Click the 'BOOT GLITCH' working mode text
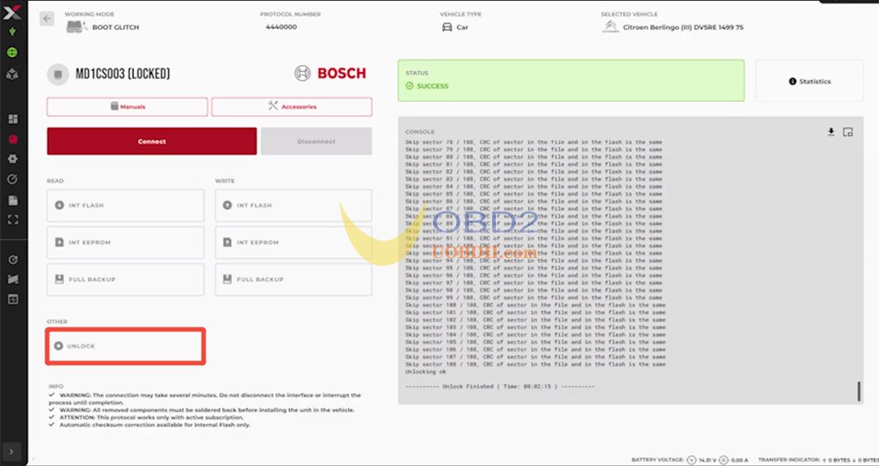 pos(115,27)
